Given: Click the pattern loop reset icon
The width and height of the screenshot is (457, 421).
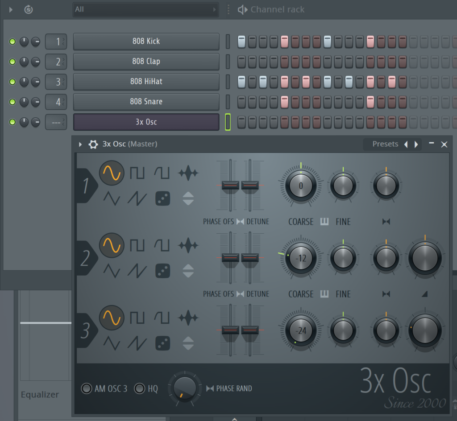Looking at the screenshot, I should (29, 9).
